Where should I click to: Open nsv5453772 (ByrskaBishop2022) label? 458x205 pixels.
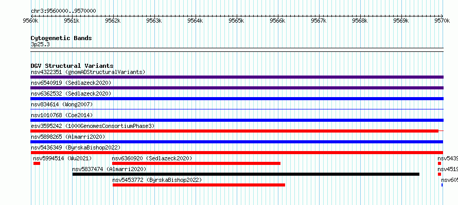(157, 180)
